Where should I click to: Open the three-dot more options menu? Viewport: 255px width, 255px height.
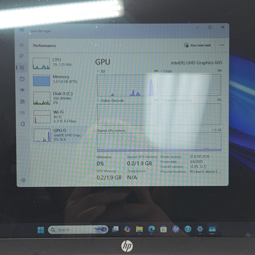click(x=222, y=45)
